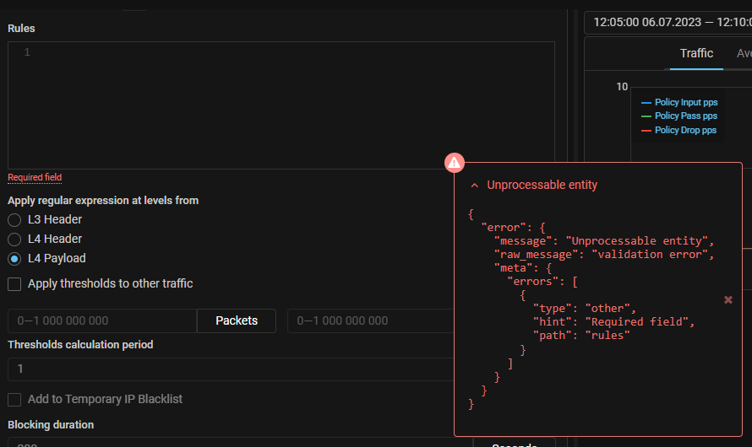Click the Thresholds calculation period field
The height and width of the screenshot is (447, 752).
pyautogui.click(x=228, y=369)
